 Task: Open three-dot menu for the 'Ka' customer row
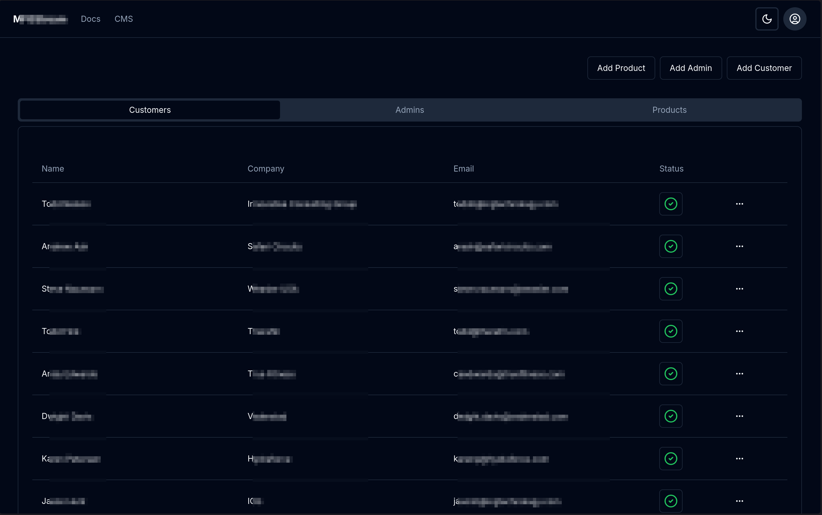tap(740, 459)
